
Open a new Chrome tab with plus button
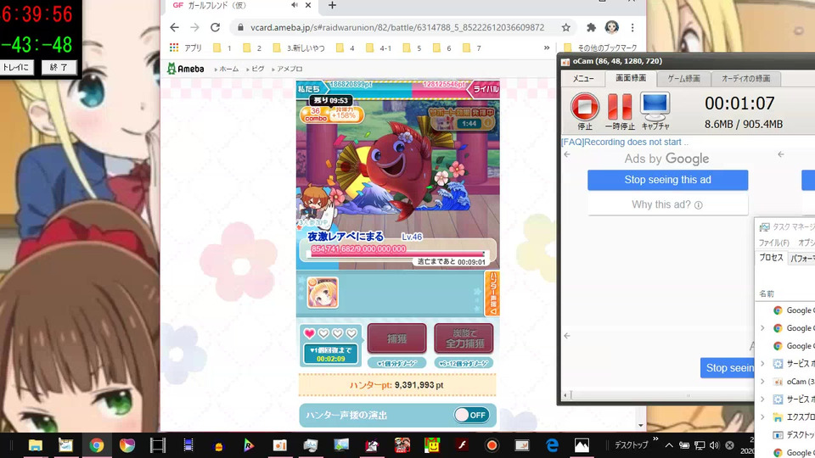(x=332, y=5)
